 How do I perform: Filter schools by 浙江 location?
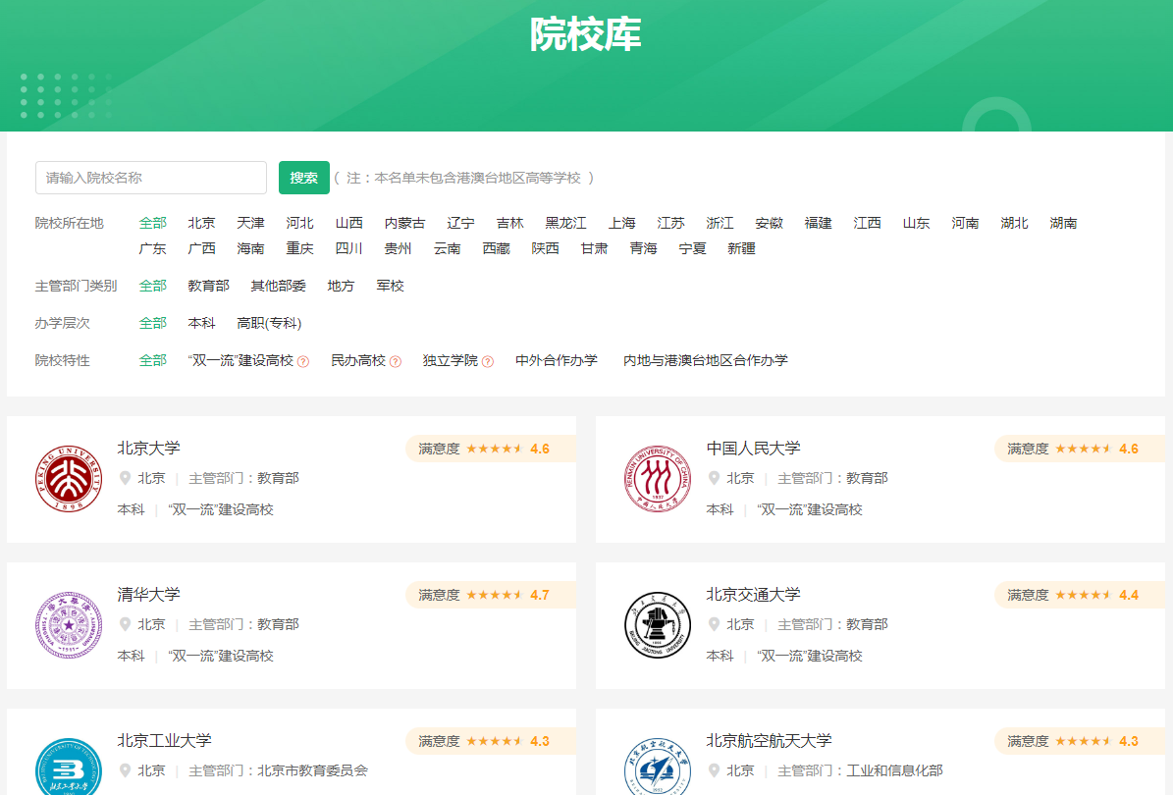coord(720,223)
